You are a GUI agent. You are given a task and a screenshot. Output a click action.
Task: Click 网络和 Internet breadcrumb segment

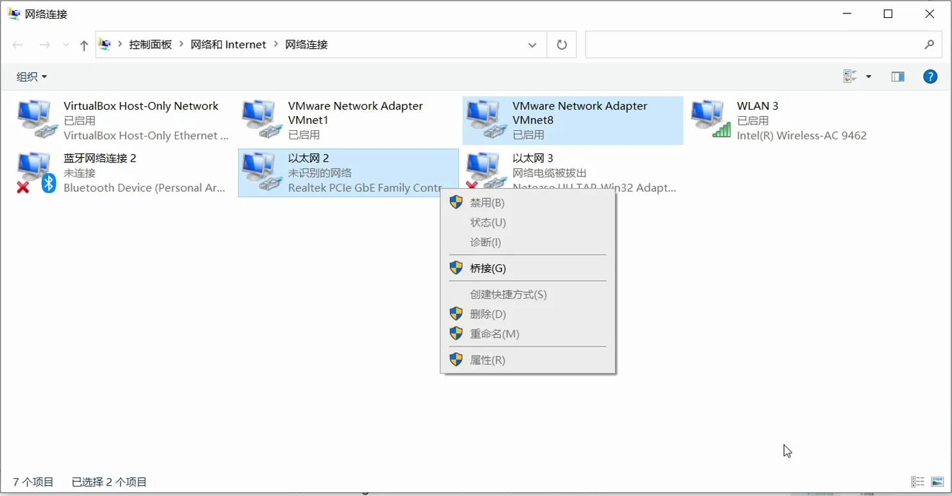pyautogui.click(x=229, y=45)
